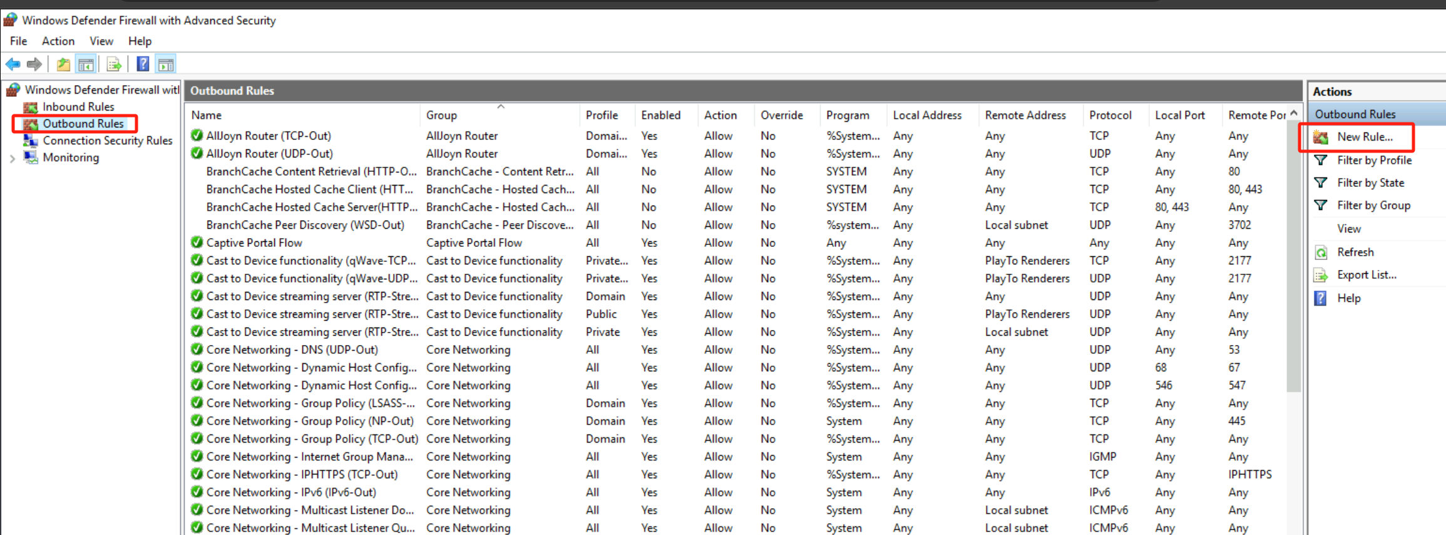Viewport: 1446px width, 535px height.
Task: Open the File menu
Action: (19, 41)
